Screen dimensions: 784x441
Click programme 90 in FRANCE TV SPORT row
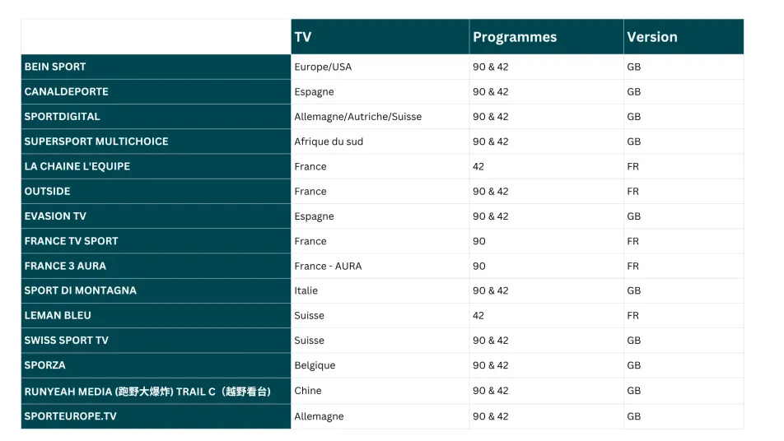479,241
